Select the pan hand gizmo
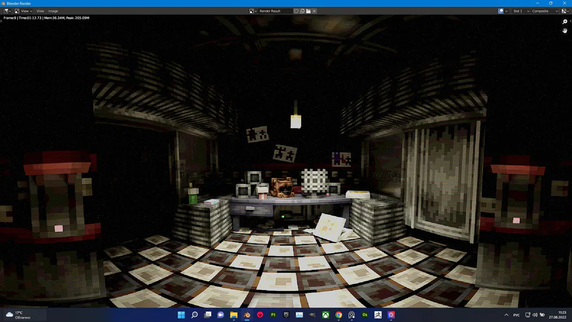Image resolution: width=572 pixels, height=322 pixels. click(x=565, y=31)
